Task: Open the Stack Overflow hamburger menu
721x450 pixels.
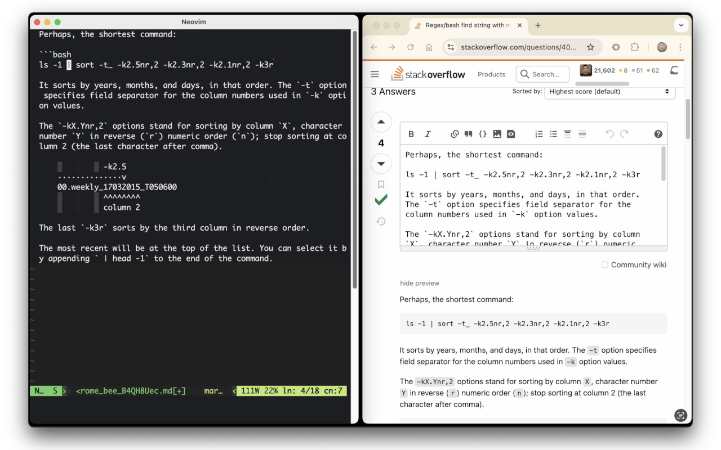Action: tap(375, 74)
